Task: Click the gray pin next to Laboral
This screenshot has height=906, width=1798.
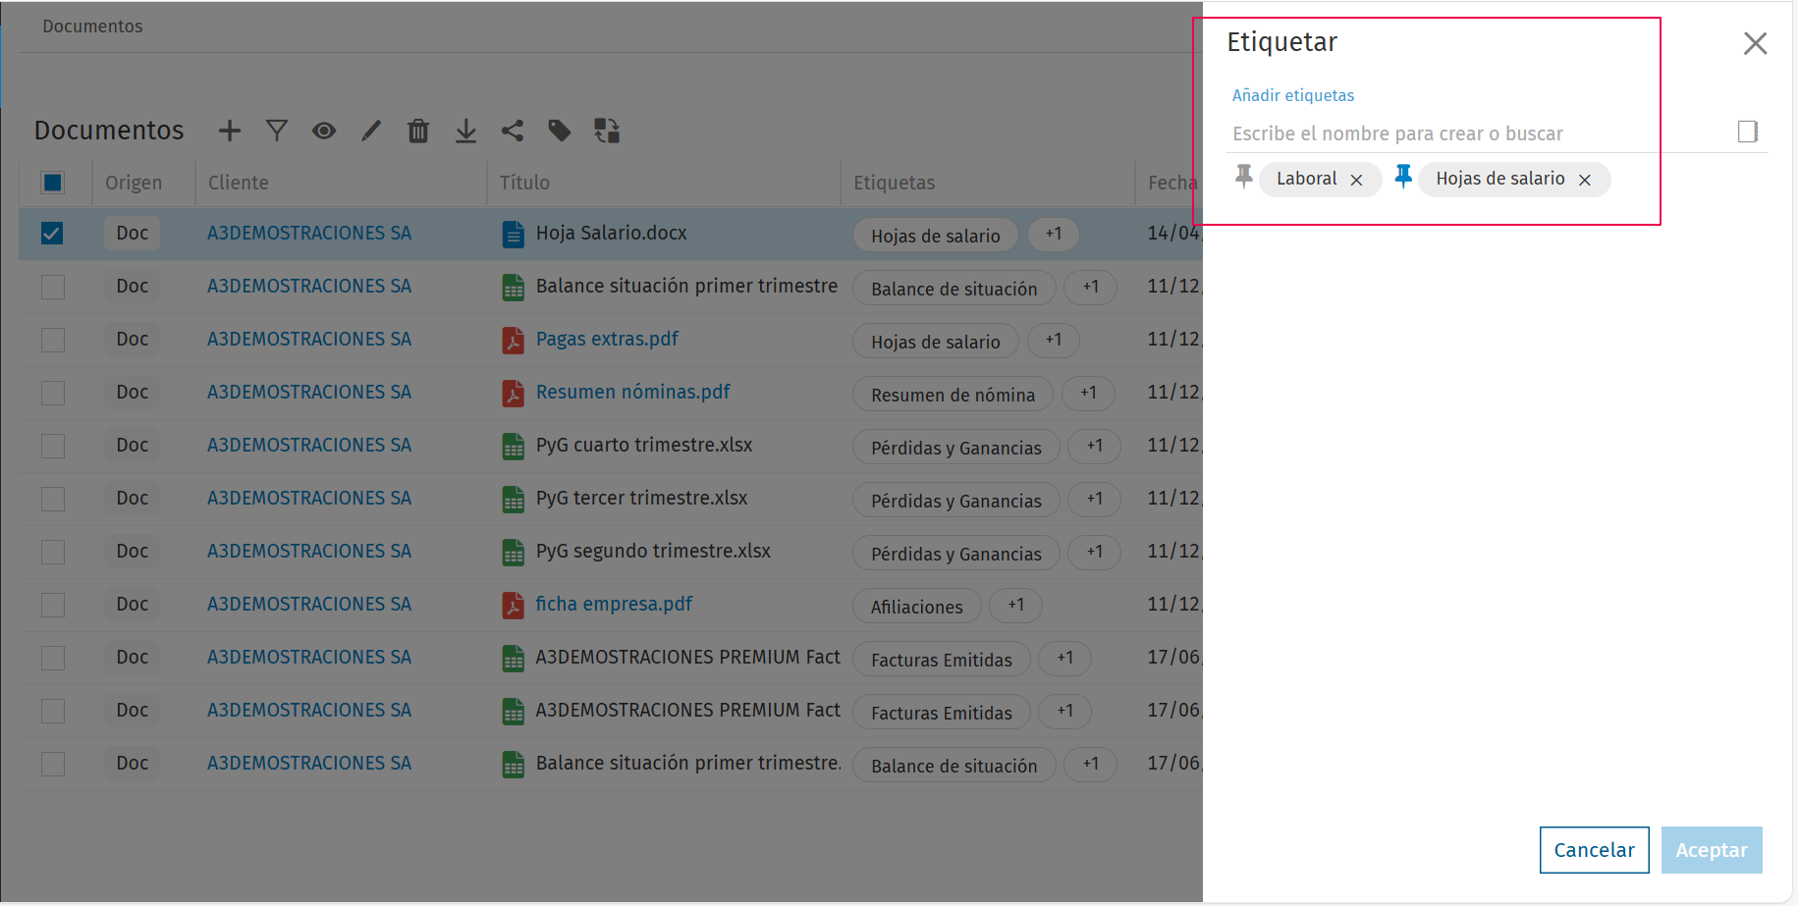Action: [1243, 177]
